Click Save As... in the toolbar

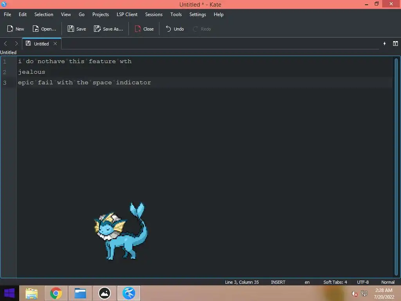pyautogui.click(x=108, y=29)
